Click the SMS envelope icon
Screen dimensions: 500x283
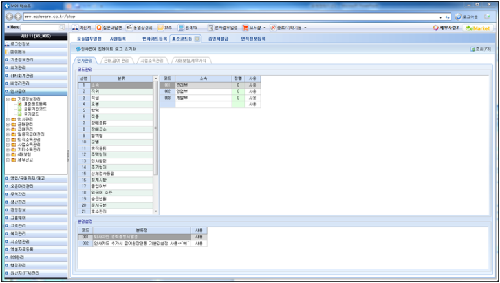(x=160, y=28)
